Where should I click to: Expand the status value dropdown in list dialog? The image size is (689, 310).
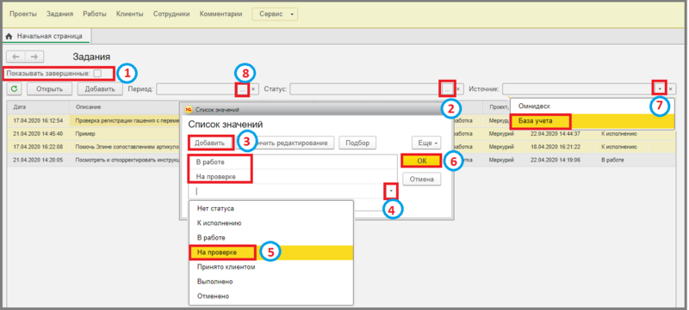click(391, 191)
